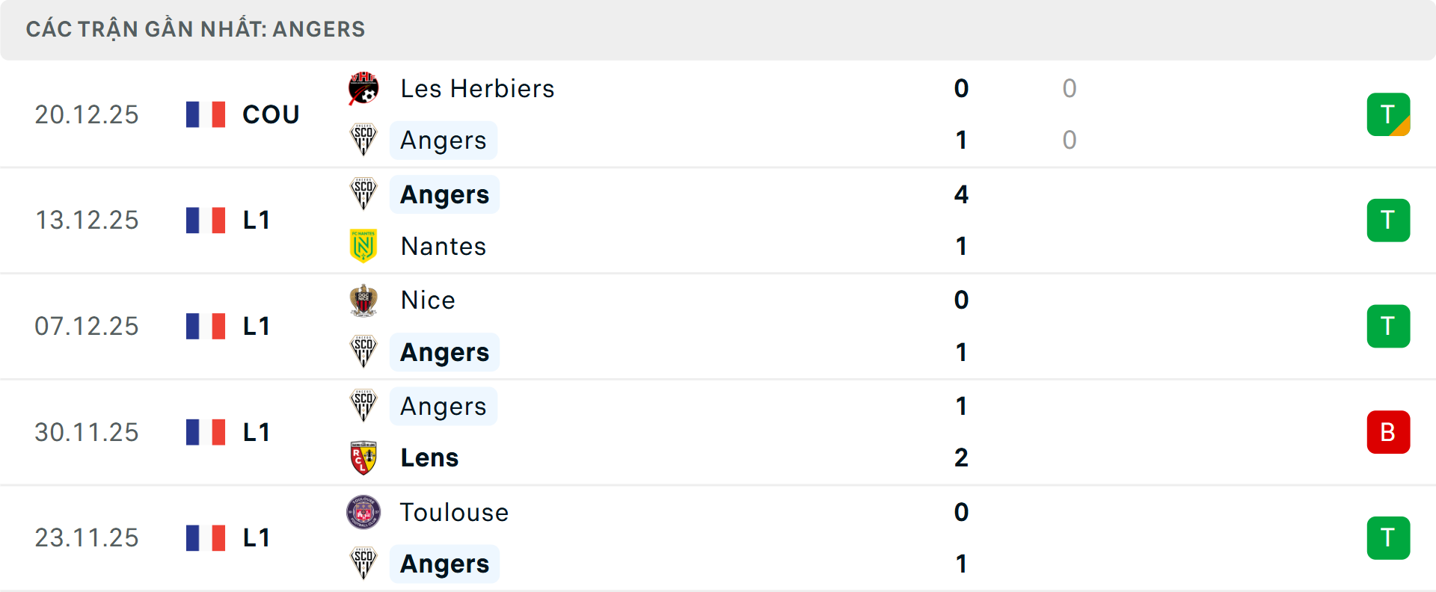The width and height of the screenshot is (1436, 592).
Task: Click green T badge for Toulouse match
Action: click(x=1388, y=538)
